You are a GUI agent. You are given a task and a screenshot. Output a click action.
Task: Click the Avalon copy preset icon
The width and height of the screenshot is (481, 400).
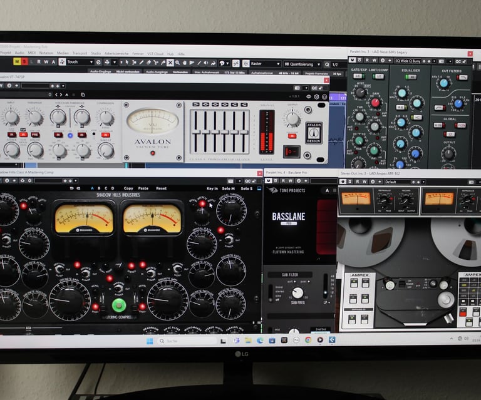(83, 95)
